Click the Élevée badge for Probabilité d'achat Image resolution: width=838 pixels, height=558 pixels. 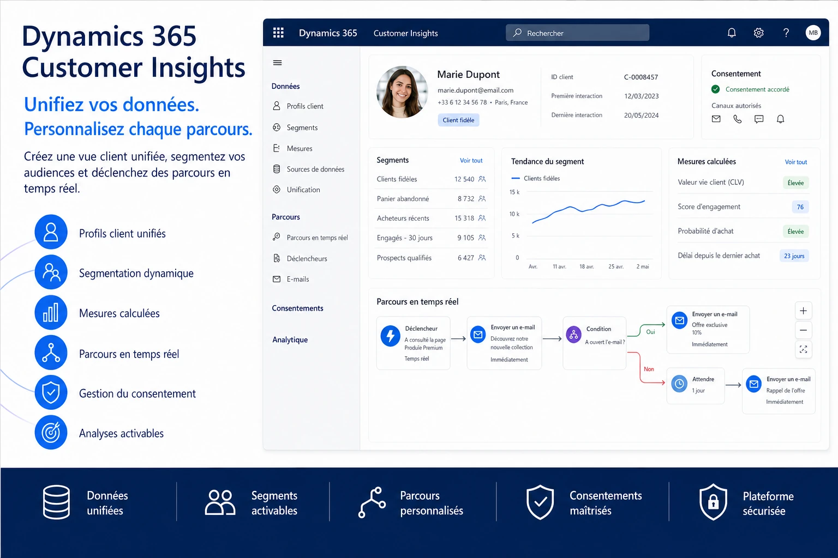pos(795,232)
